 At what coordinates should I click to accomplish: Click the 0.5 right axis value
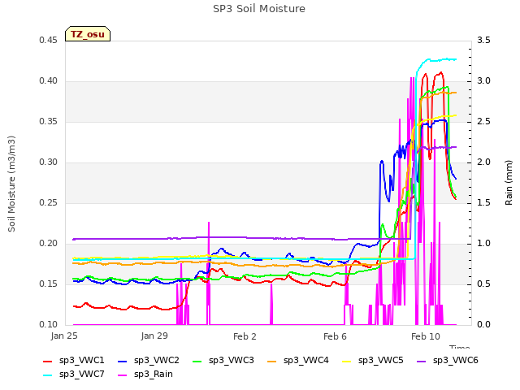[484, 284]
